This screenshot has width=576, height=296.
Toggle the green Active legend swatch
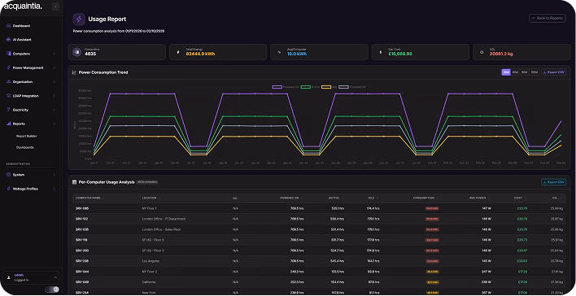pos(306,87)
